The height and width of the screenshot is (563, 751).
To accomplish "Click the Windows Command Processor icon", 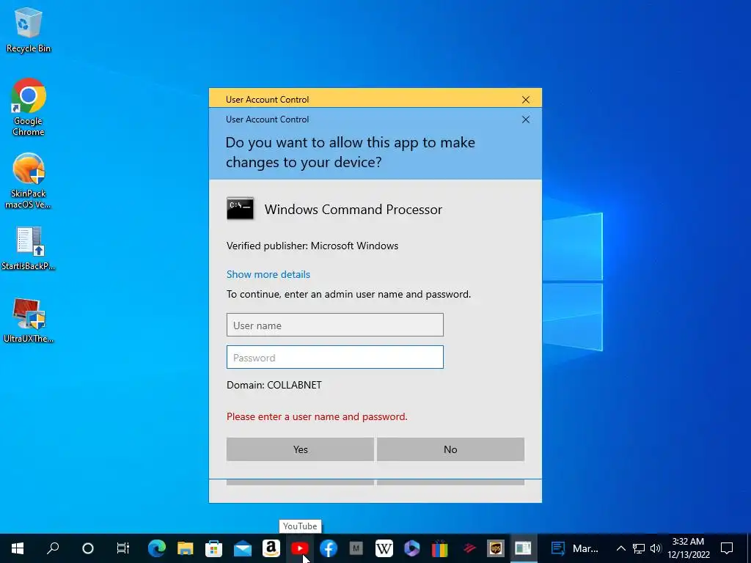I will click(x=240, y=209).
